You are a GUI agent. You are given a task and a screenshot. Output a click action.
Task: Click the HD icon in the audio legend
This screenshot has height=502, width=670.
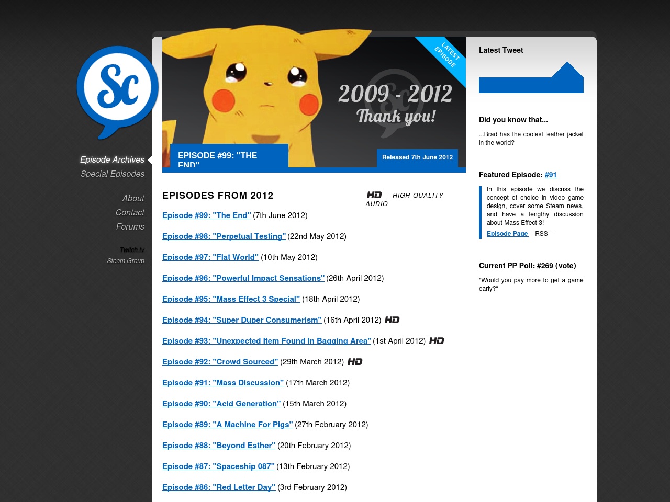click(x=374, y=195)
